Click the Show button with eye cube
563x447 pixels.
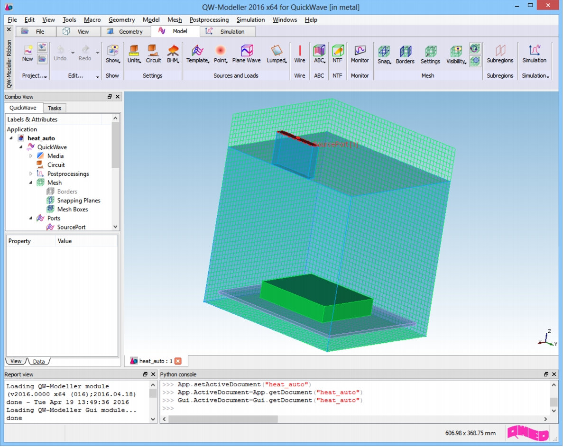[x=112, y=54]
